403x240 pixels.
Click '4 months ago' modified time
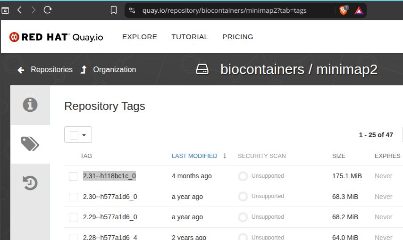tap(192, 176)
